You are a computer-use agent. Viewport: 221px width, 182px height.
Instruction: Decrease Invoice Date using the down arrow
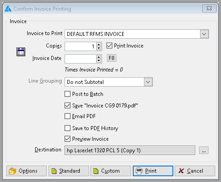[98, 60]
